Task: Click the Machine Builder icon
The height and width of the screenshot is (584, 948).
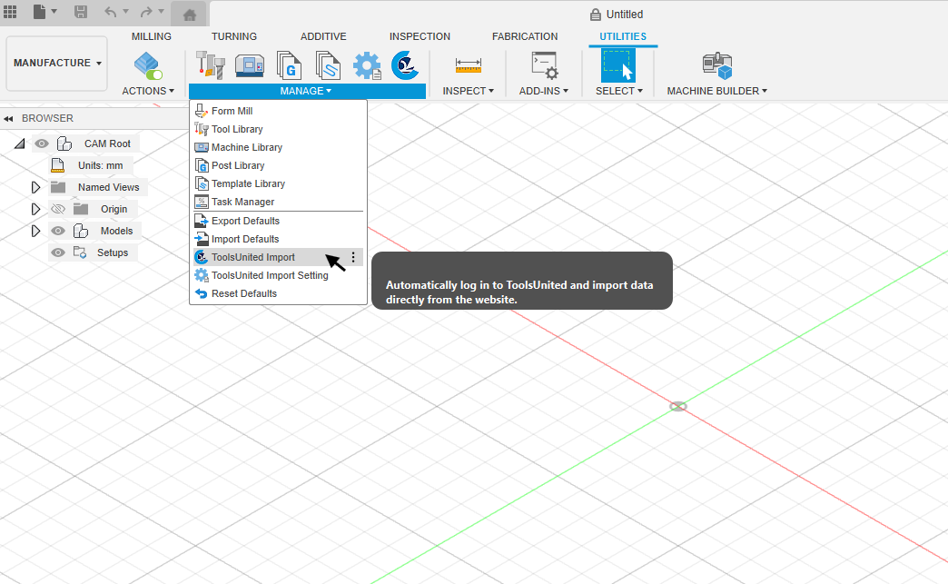Action: (x=717, y=65)
